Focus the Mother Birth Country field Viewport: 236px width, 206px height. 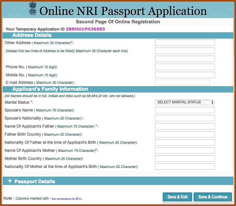(x=185, y=158)
